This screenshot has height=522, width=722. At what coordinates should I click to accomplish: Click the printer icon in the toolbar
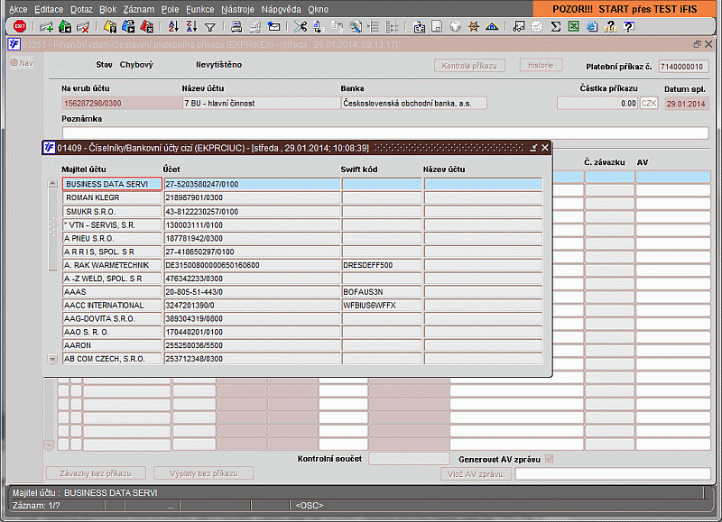click(236, 27)
